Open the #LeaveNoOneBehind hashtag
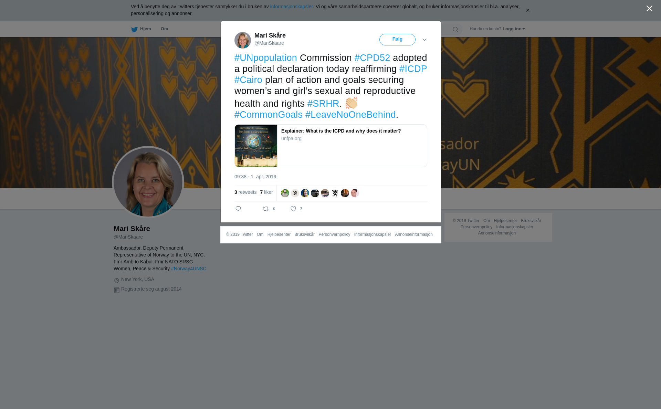Image resolution: width=661 pixels, height=409 pixels. coord(350,115)
